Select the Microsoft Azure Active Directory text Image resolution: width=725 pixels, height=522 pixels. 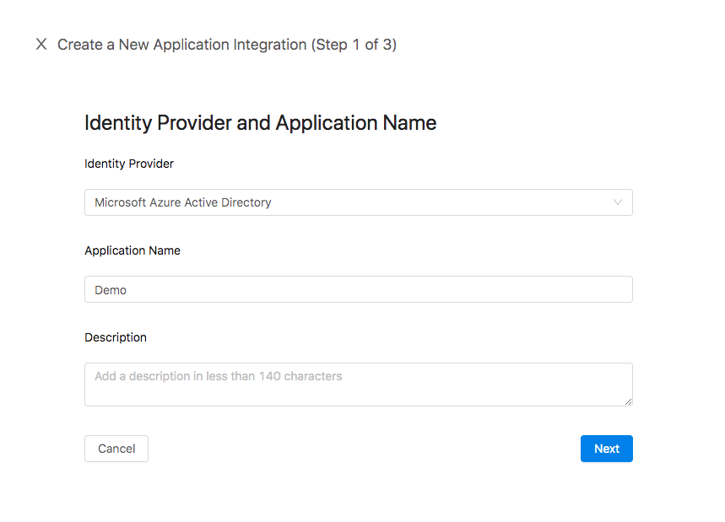[182, 202]
